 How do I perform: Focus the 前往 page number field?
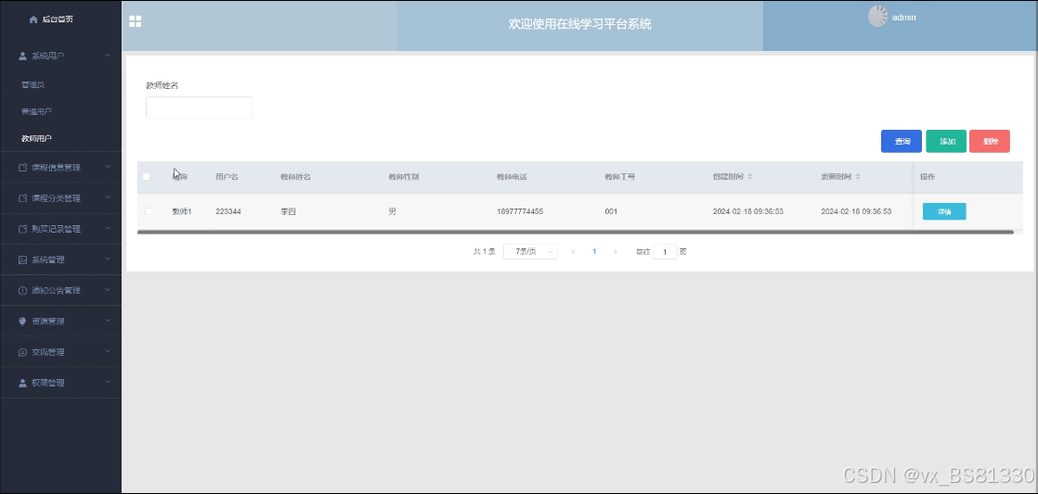pos(665,251)
